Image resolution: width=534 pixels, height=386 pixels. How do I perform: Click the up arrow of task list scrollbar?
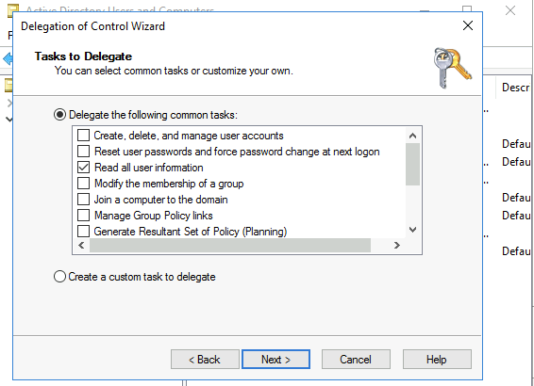[412, 136]
